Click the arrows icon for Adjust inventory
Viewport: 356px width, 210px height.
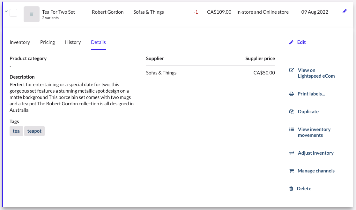[x=291, y=153]
